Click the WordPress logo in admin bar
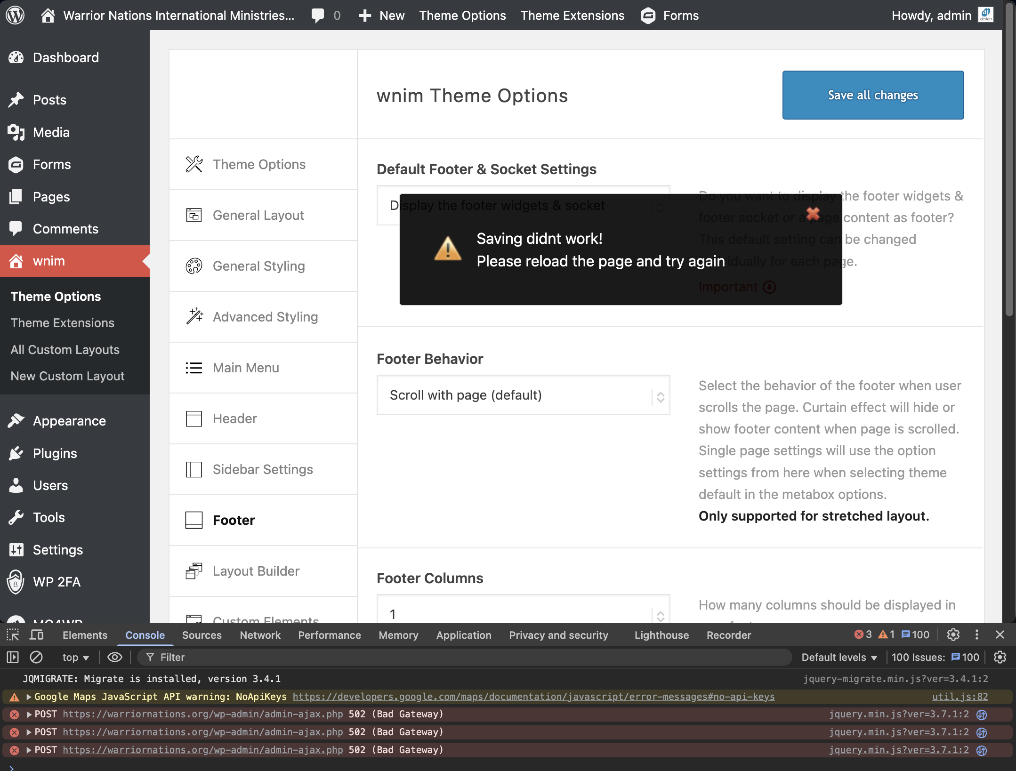Screen dimensions: 1016x771 (x=15, y=15)
